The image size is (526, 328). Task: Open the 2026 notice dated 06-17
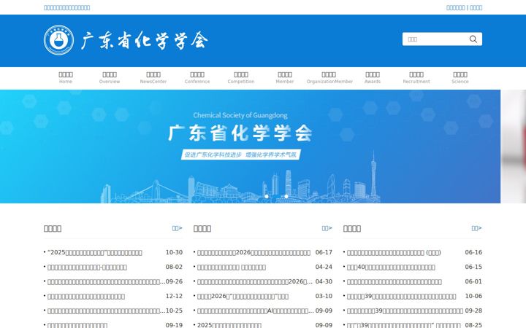pyautogui.click(x=254, y=252)
